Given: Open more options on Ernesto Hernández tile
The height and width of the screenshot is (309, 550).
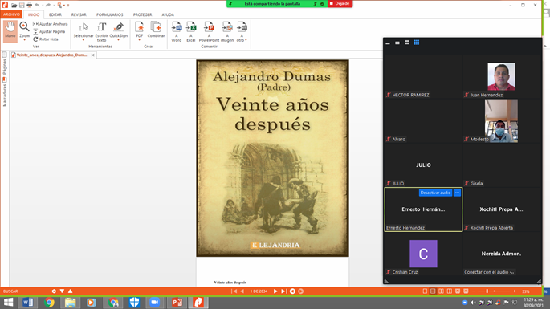Looking at the screenshot, I should pos(457,193).
